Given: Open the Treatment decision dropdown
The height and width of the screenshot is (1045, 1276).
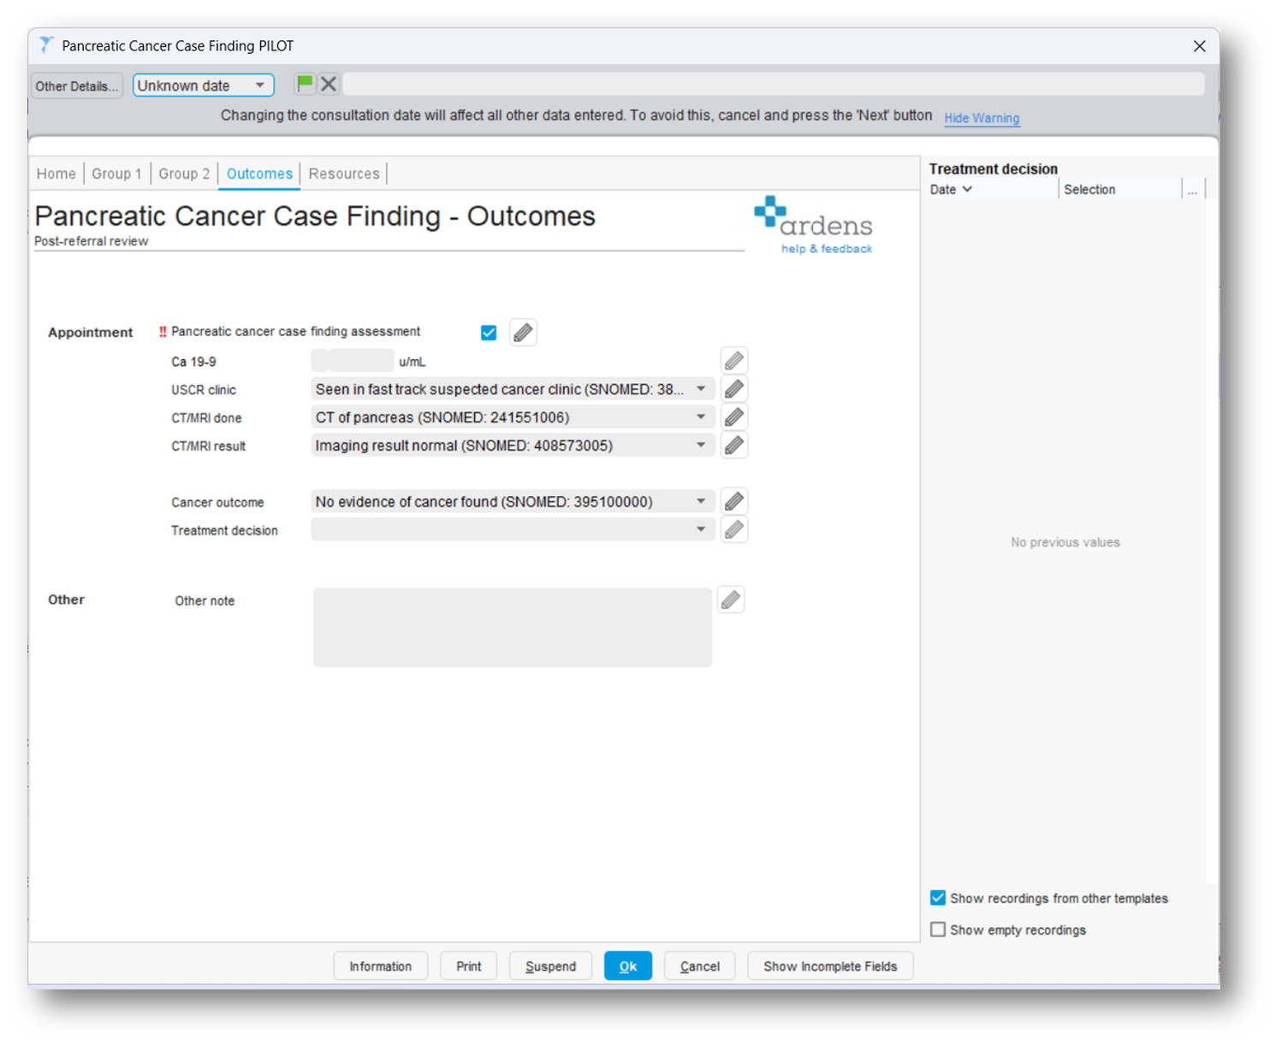Looking at the screenshot, I should (513, 530).
